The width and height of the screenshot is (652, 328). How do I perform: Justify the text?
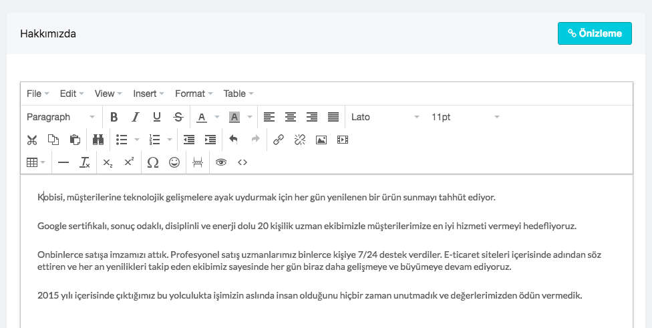tap(333, 117)
